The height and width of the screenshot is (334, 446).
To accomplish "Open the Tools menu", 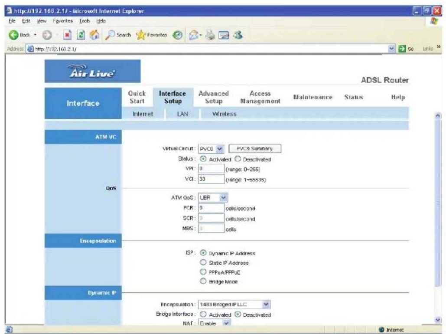I will 85,21.
